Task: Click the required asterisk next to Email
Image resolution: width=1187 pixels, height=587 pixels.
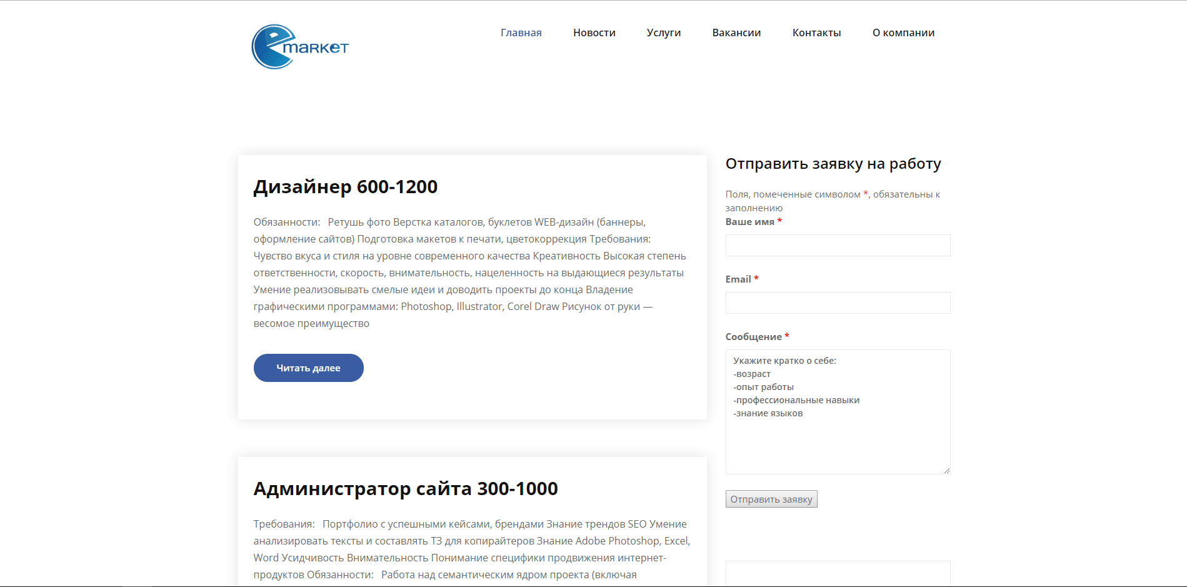Action: click(x=756, y=278)
